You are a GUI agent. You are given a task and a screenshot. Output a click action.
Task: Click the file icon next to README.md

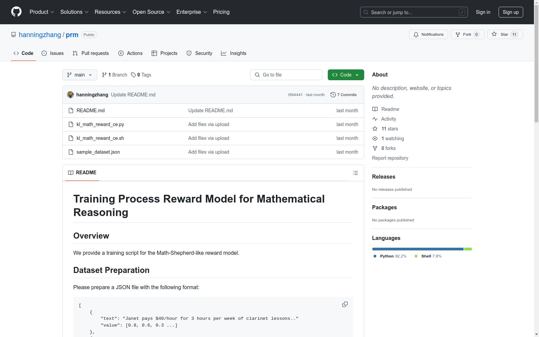71,111
